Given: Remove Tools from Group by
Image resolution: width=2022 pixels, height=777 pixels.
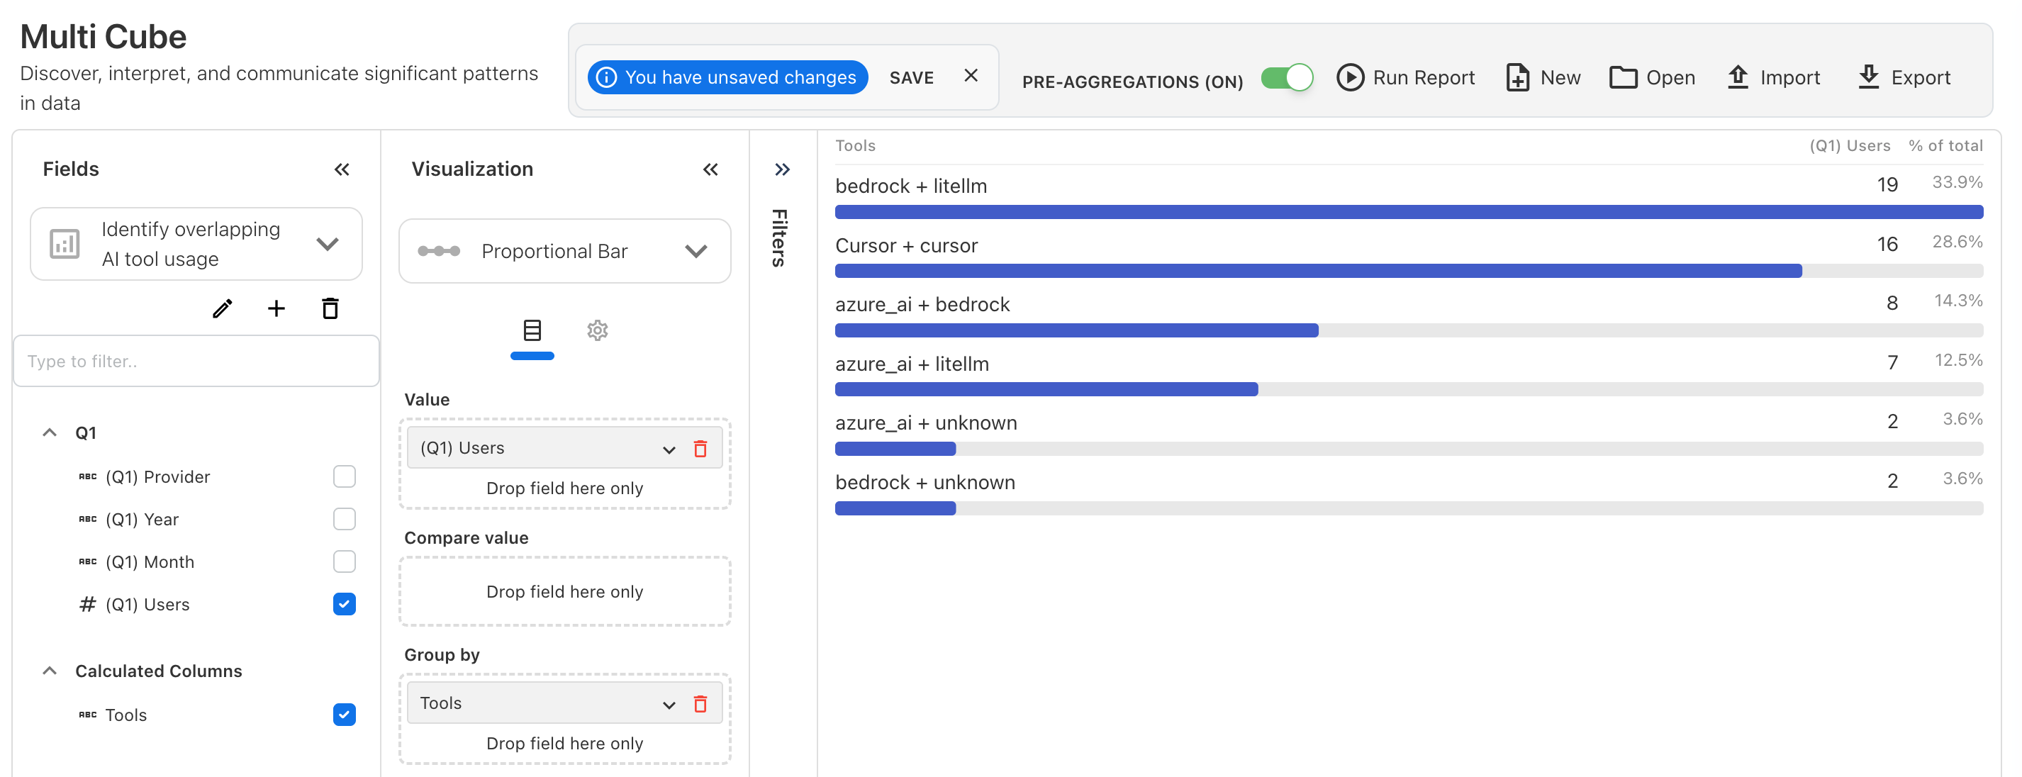Looking at the screenshot, I should pyautogui.click(x=700, y=704).
